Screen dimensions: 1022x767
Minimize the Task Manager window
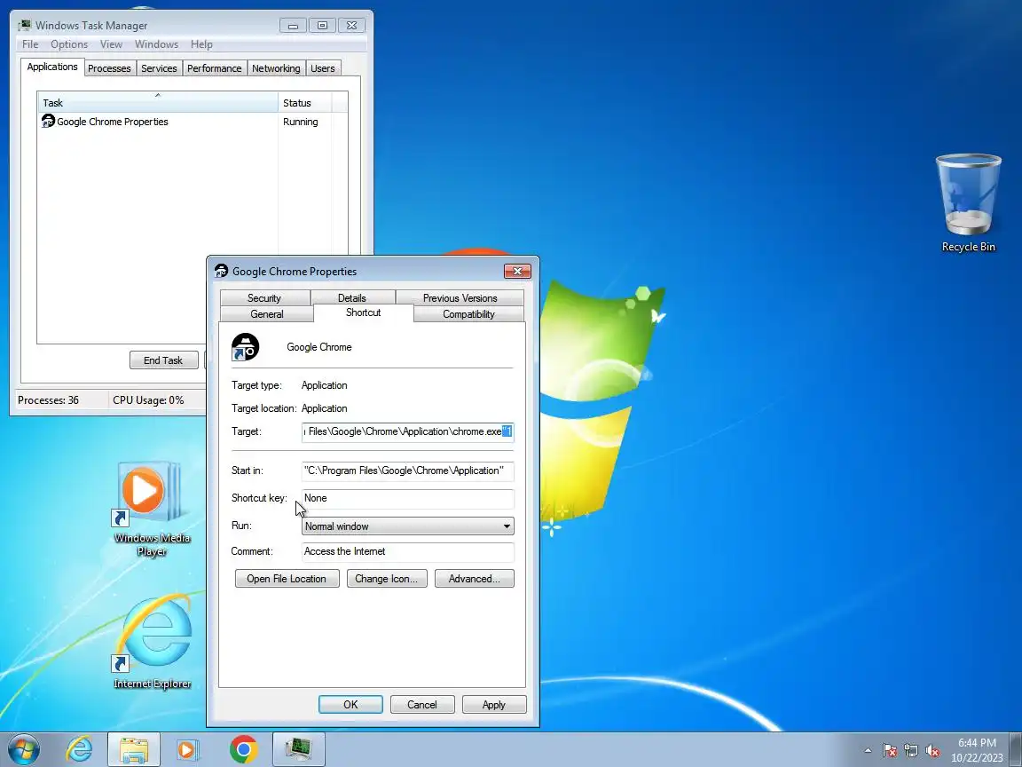coord(294,26)
